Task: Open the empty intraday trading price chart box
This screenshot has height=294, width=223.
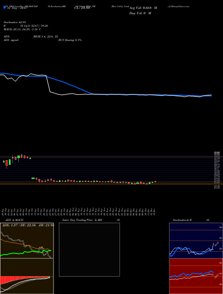Action: coord(89,249)
